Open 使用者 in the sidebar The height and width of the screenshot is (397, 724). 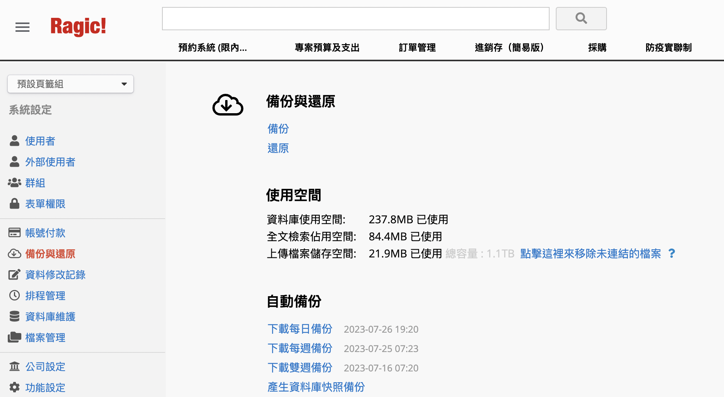[40, 141]
